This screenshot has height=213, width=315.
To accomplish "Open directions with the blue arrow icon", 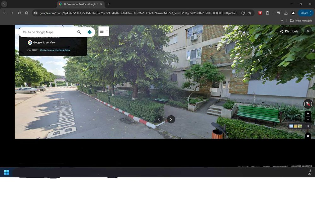I will (x=89, y=32).
